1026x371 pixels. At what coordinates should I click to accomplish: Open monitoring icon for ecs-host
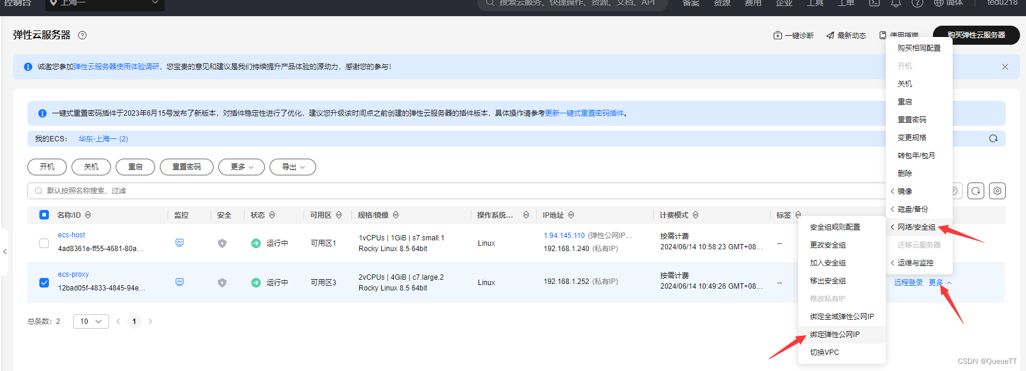[180, 243]
